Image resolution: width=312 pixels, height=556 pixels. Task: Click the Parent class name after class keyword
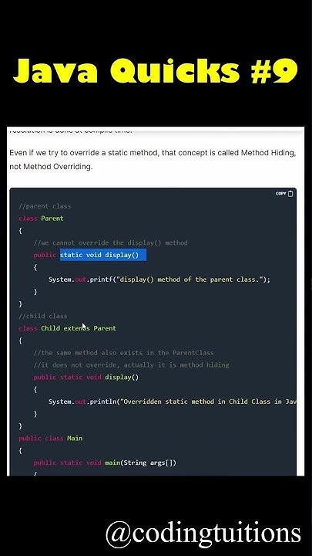pos(52,219)
